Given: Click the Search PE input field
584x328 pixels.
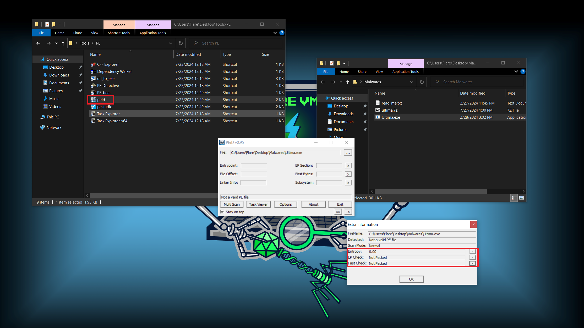Looking at the screenshot, I should tap(235, 43).
